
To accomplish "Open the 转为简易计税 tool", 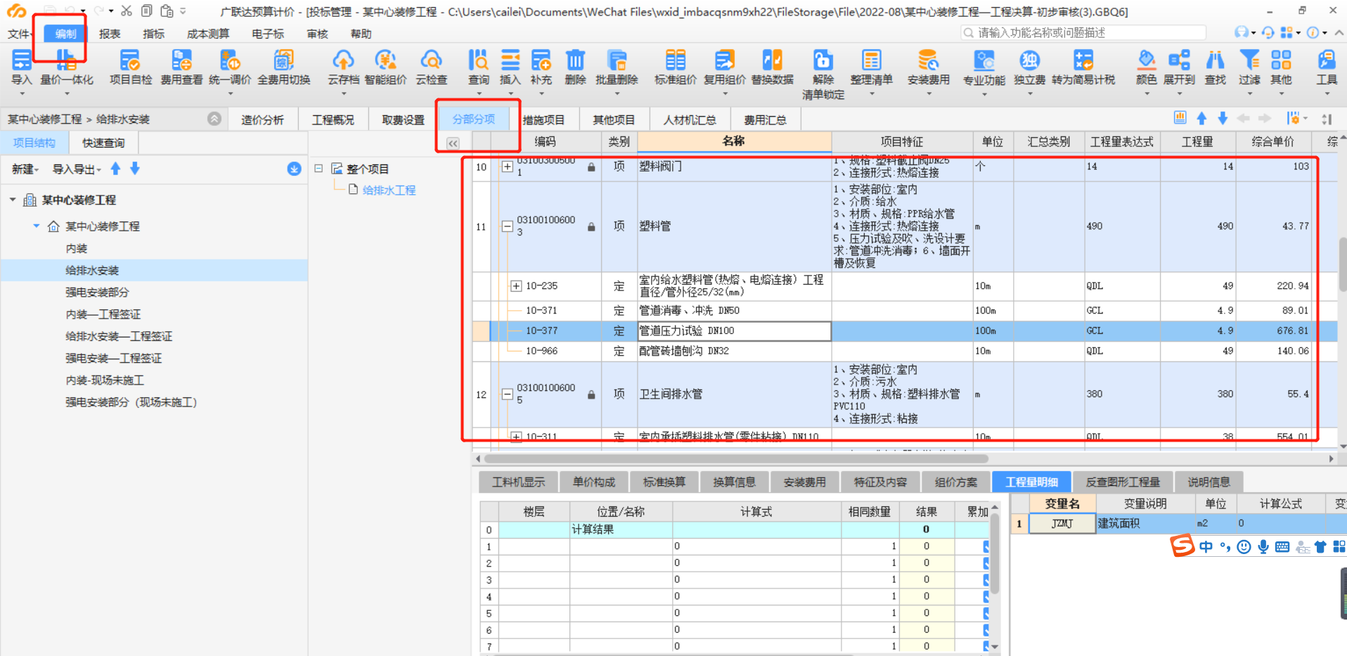I will [x=1084, y=70].
